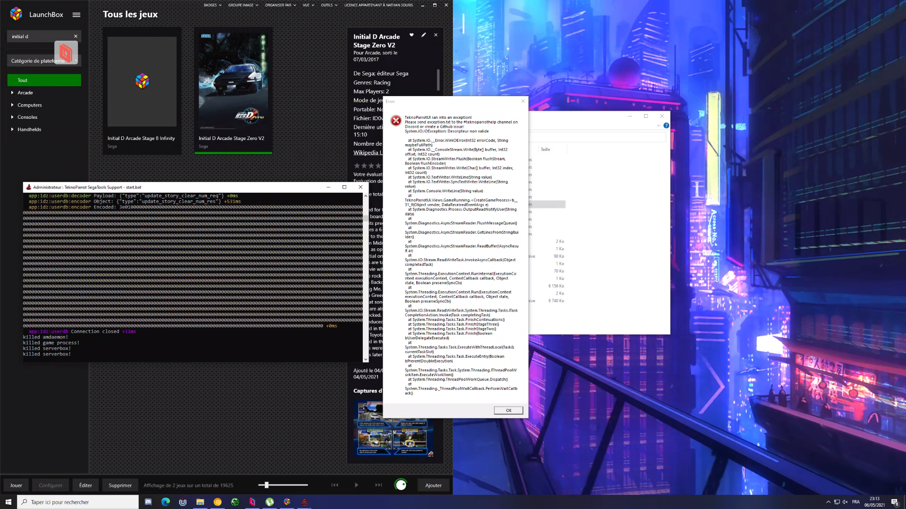The height and width of the screenshot is (509, 906).
Task: Open Catégorie de plateforme dropdown
Action: pyautogui.click(x=44, y=61)
